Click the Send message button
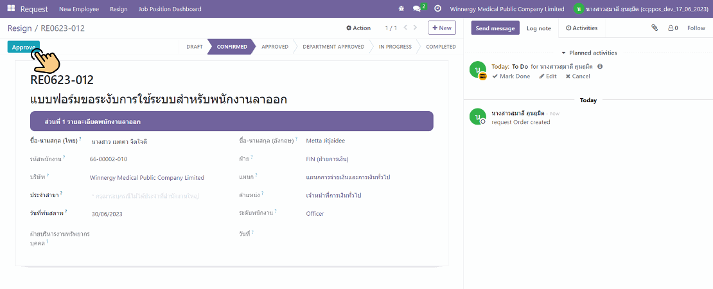The height and width of the screenshot is (289, 713). coord(495,28)
